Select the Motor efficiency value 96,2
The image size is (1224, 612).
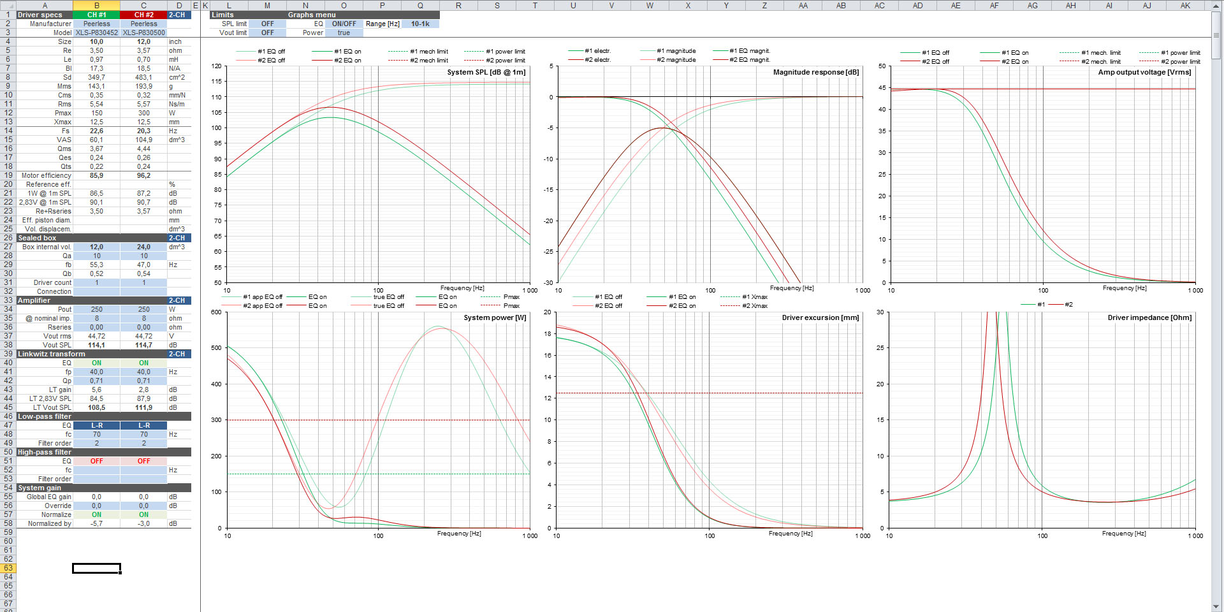pos(143,175)
